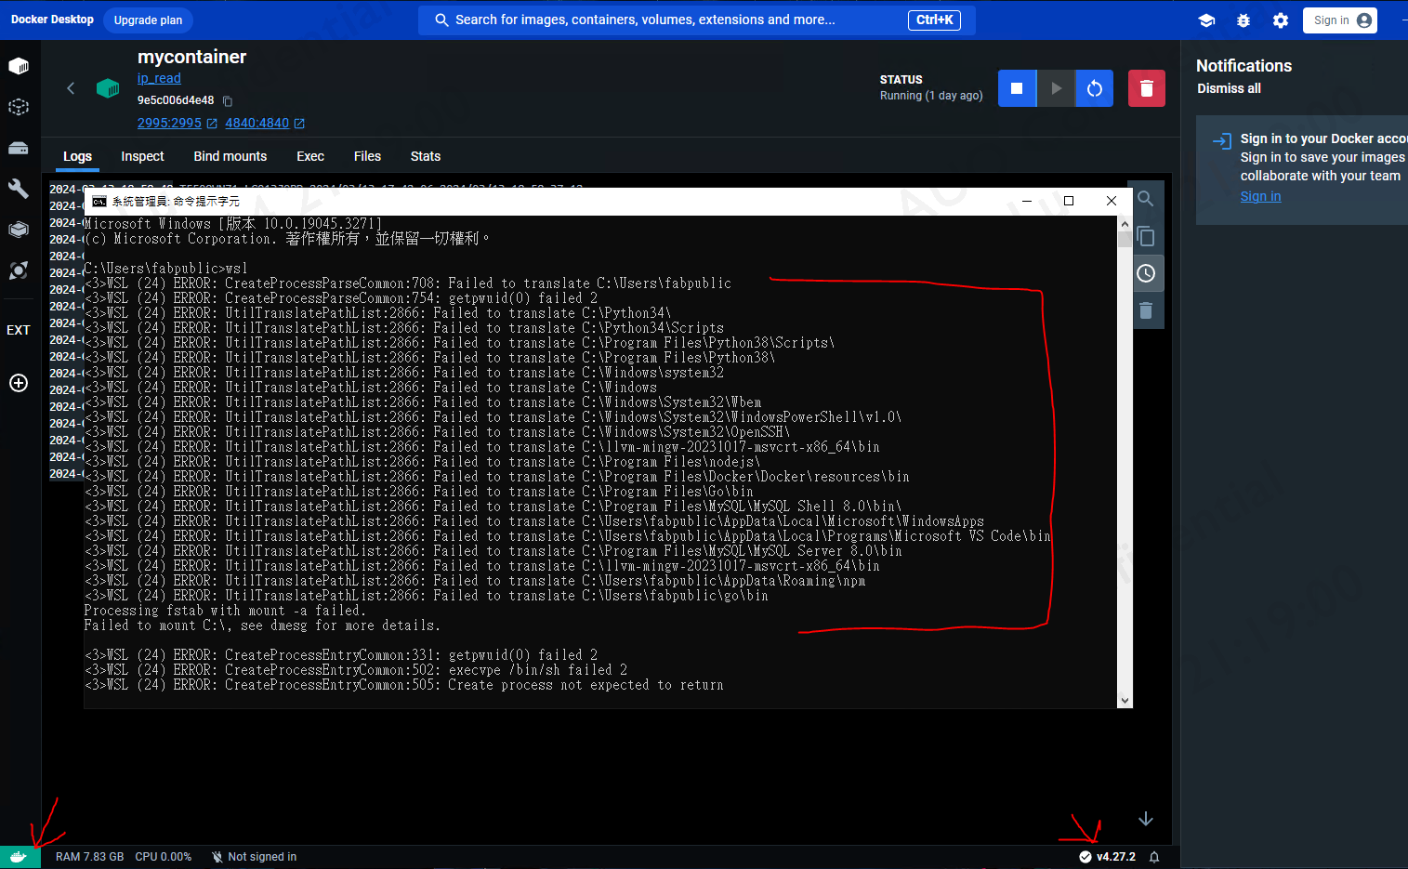This screenshot has height=869, width=1408.
Task: Open Builds via the wrench sidebar icon
Action: [x=19, y=189]
